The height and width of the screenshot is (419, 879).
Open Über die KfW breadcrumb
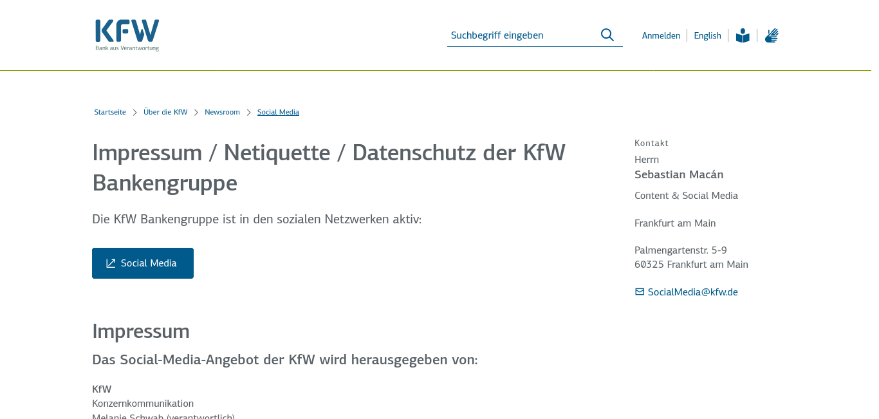(165, 112)
